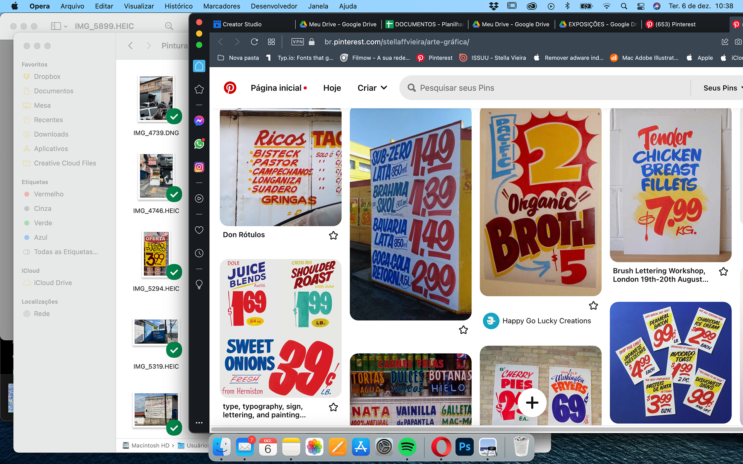Open the Marcadores menu

[x=221, y=6]
